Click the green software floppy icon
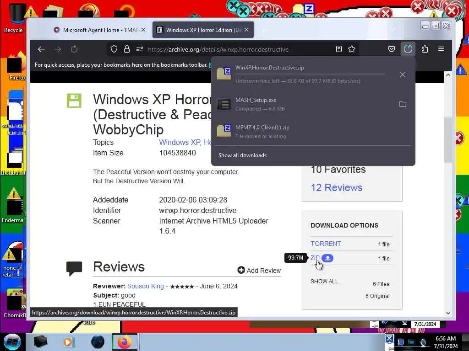The image size is (469, 351). (74, 101)
